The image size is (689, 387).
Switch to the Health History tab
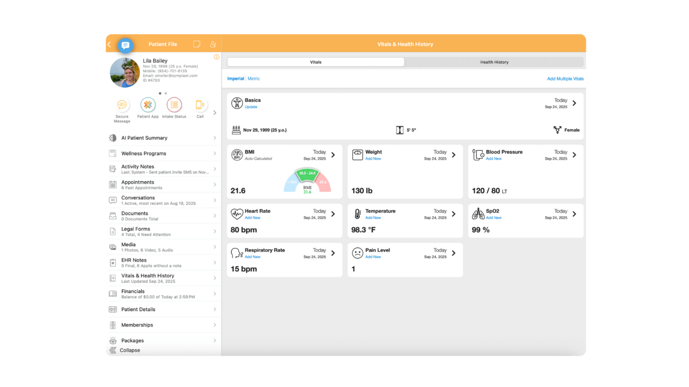click(x=494, y=62)
